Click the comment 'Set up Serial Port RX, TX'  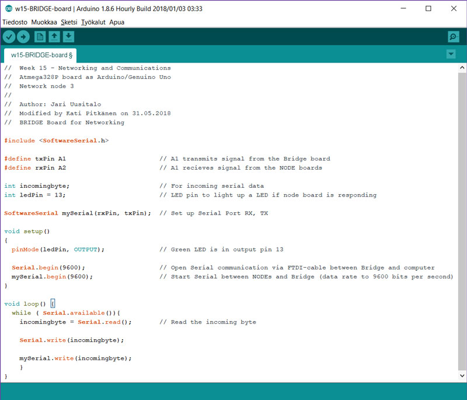click(x=219, y=213)
